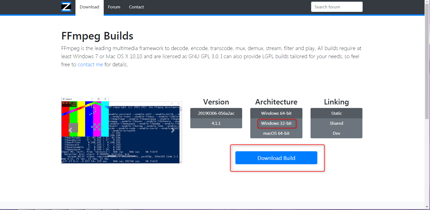The height and width of the screenshot is (210, 430).
Task: Click the Zeranoe Z logo icon
Action: [66, 7]
